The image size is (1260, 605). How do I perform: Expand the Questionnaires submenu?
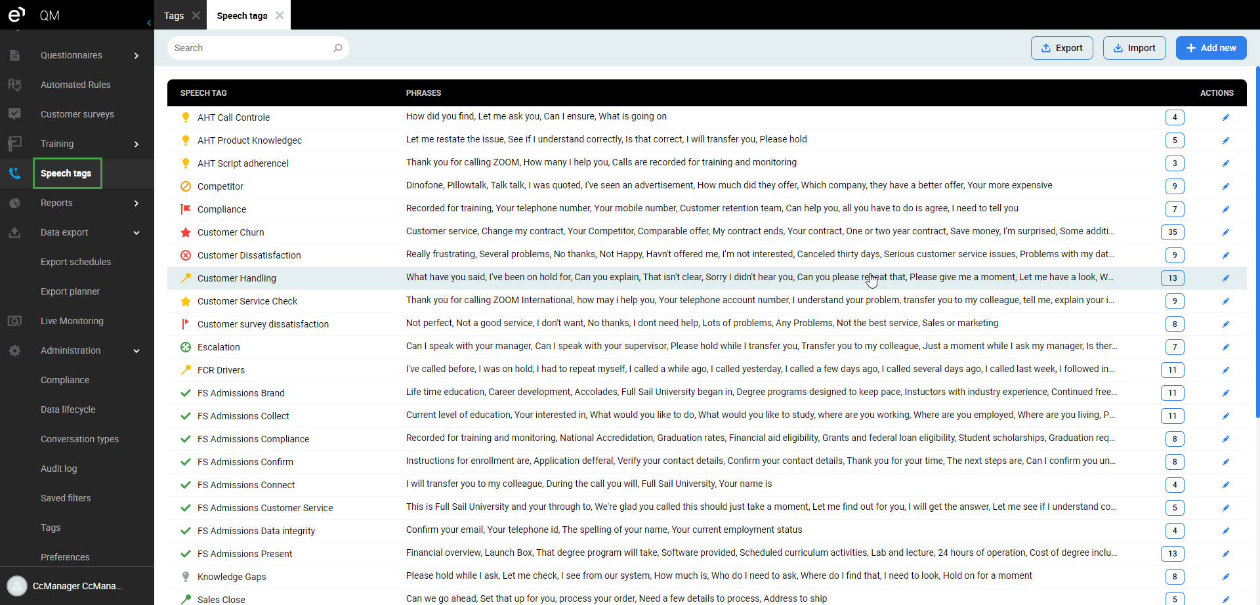136,56
